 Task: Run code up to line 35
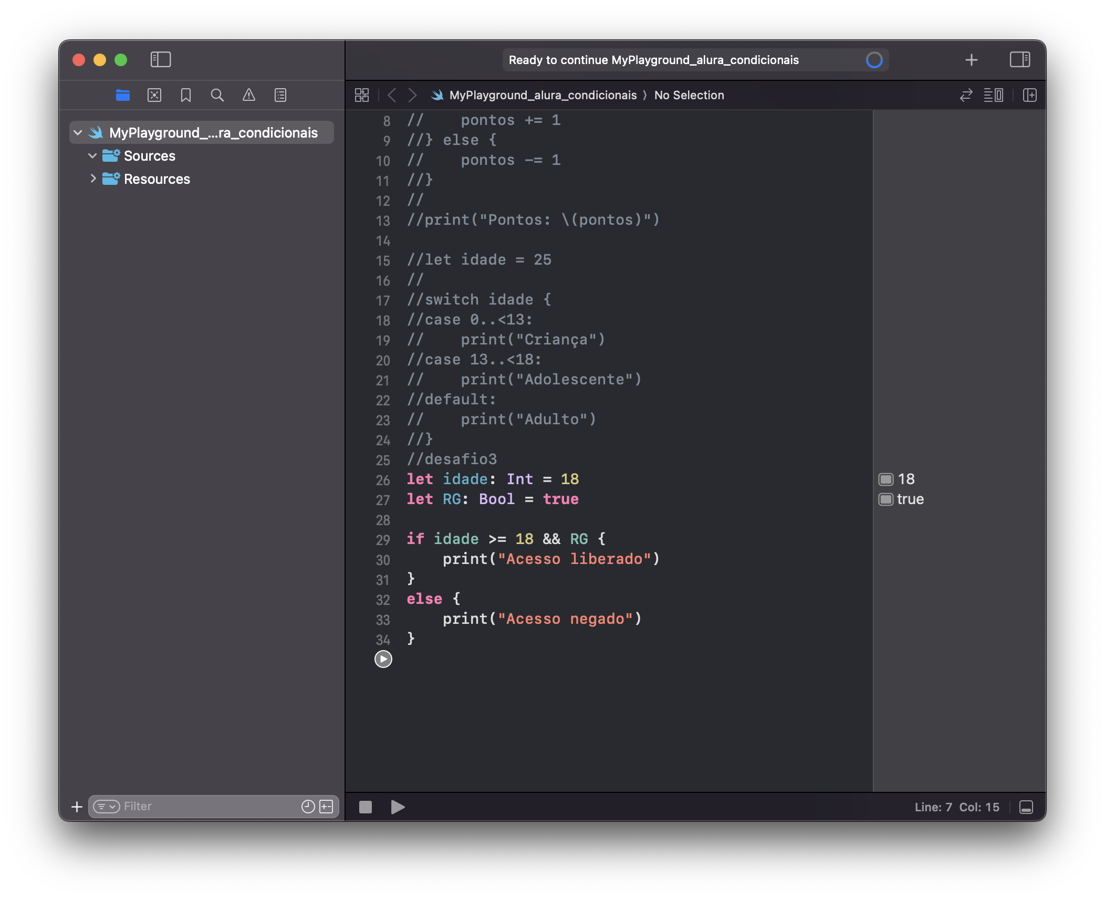pos(383,658)
